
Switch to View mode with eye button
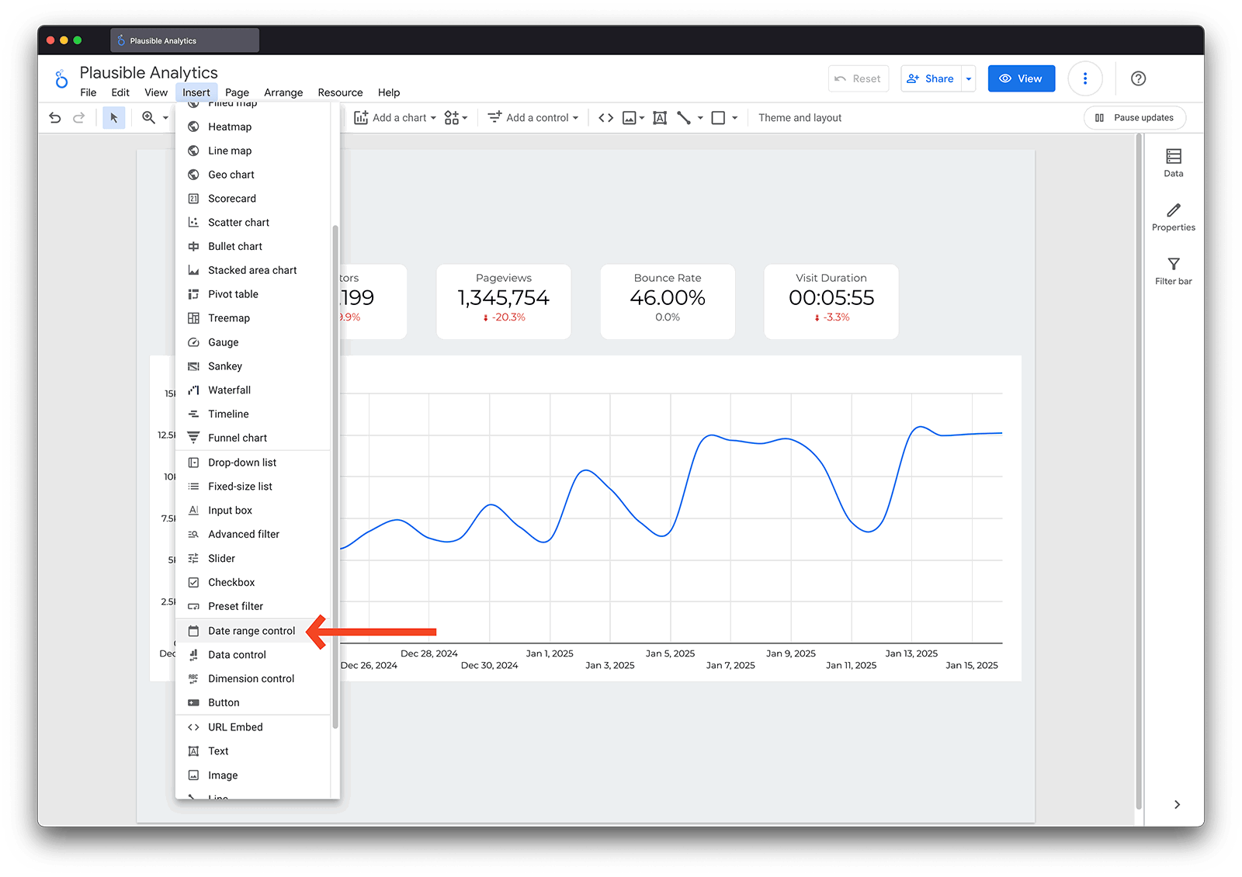click(x=1021, y=78)
